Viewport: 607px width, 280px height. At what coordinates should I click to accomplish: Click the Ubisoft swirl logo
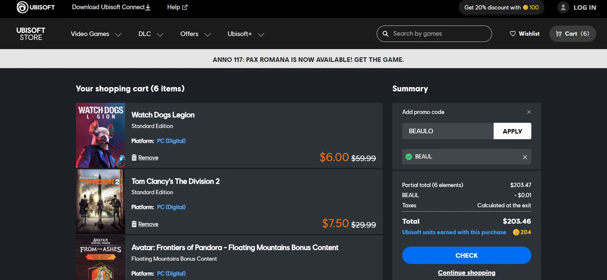coord(22,7)
